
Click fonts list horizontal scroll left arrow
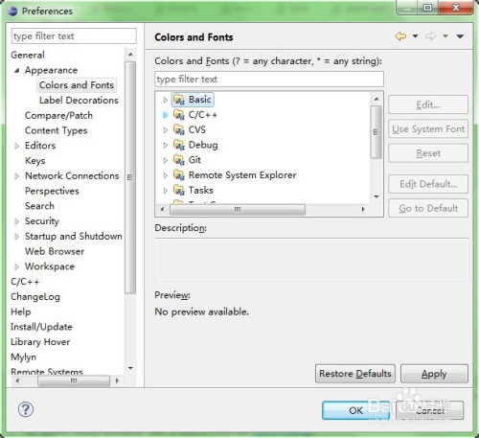[x=163, y=210]
